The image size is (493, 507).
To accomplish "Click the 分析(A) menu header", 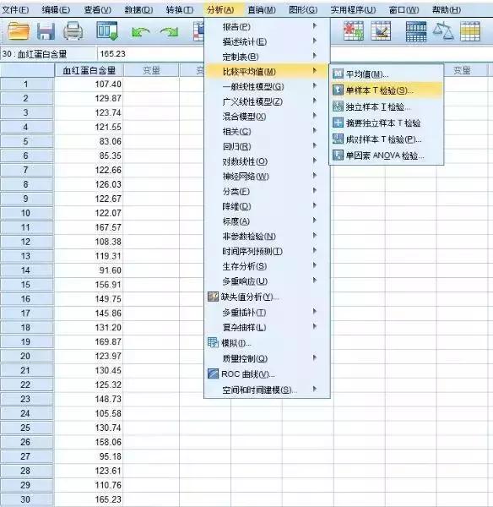I will tap(220, 9).
